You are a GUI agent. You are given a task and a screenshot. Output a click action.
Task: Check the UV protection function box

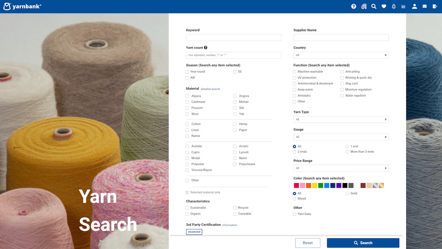pyautogui.click(x=294, y=78)
